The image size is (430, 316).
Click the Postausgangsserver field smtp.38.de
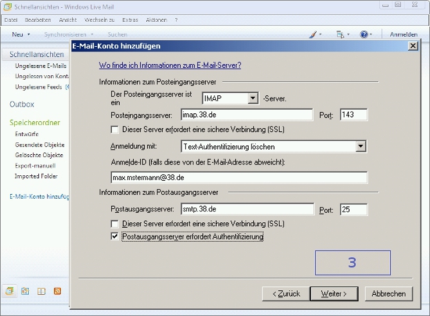click(247, 210)
